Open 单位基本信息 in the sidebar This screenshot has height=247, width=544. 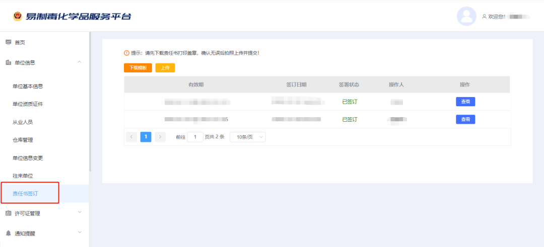coord(28,86)
